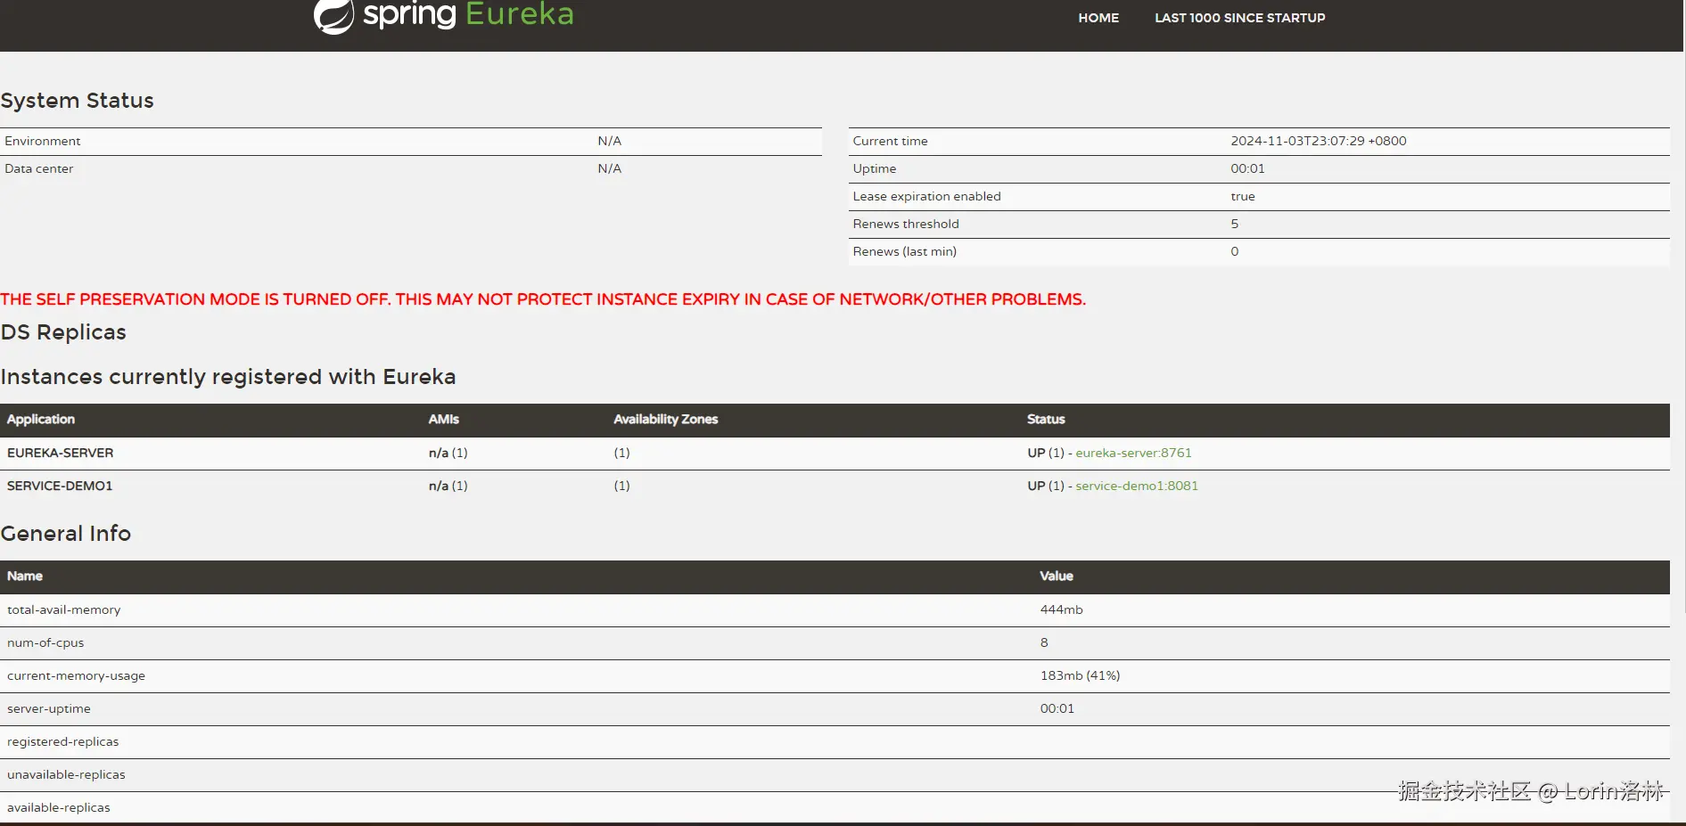1686x826 pixels.
Task: Select the num-of-cpus row name
Action: click(45, 642)
